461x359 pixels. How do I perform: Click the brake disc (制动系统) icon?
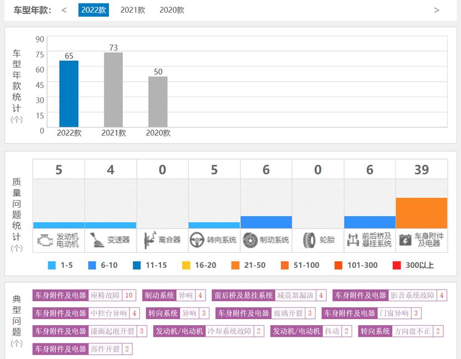[x=250, y=240]
